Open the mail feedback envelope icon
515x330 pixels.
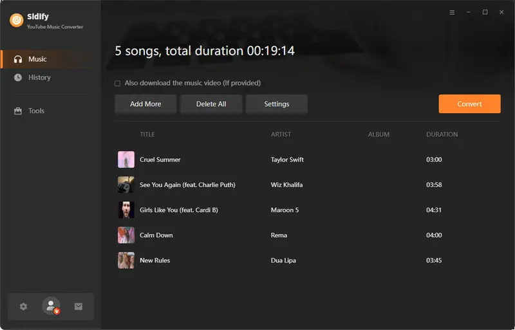79,307
